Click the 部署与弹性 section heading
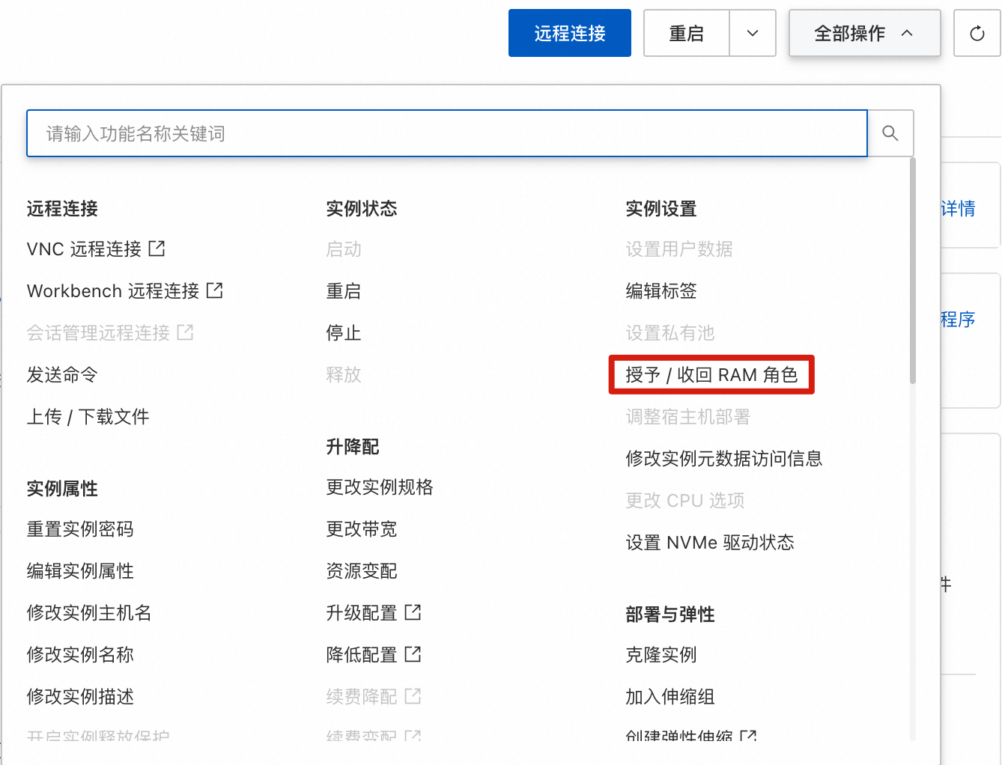 (670, 614)
